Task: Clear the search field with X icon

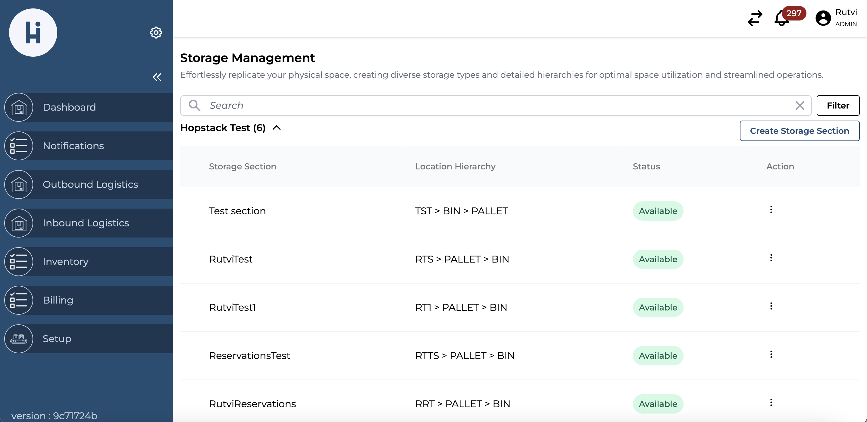Action: pyautogui.click(x=799, y=105)
